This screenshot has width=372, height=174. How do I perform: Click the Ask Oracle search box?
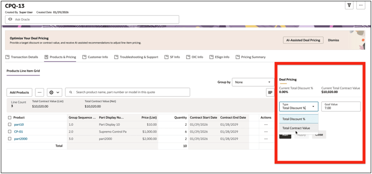92,19
